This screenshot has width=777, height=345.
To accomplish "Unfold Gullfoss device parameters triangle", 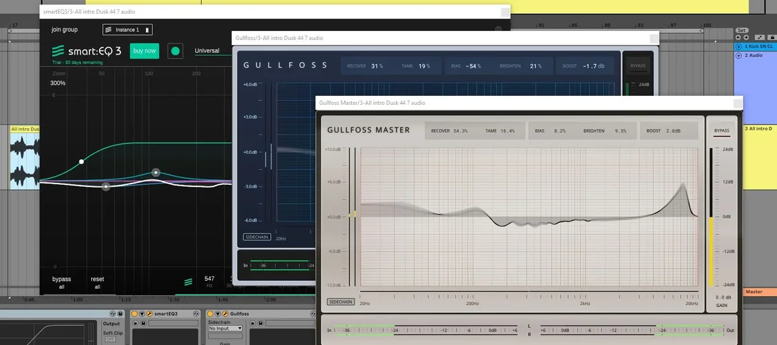I will click(x=218, y=314).
